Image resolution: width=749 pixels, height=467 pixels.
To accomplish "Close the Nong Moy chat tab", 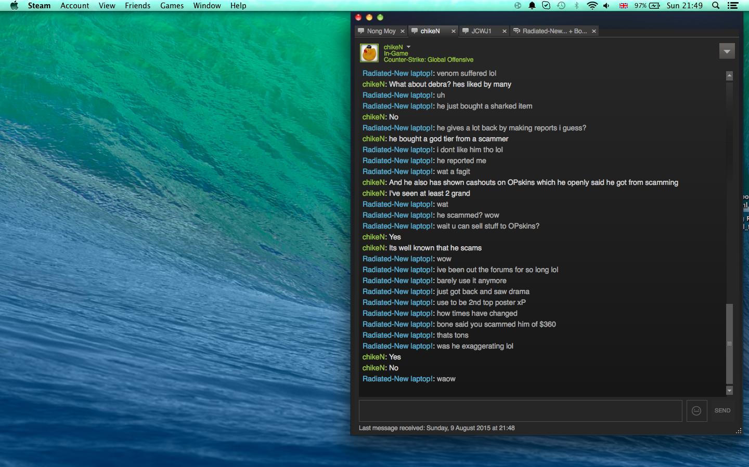I will 403,31.
